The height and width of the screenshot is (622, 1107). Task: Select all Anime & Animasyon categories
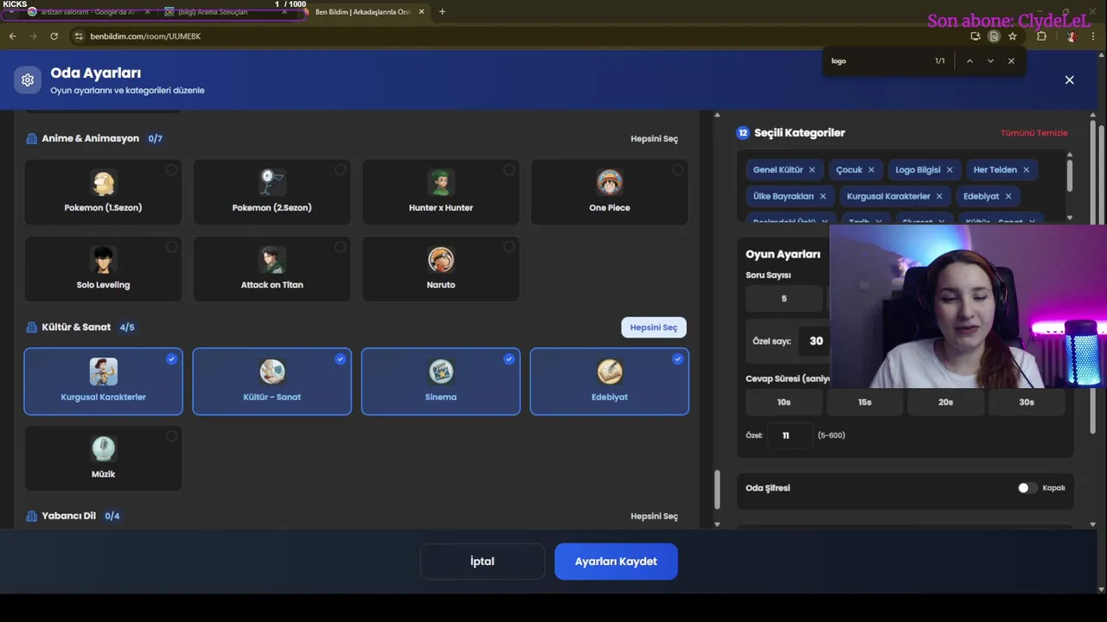pyautogui.click(x=654, y=138)
